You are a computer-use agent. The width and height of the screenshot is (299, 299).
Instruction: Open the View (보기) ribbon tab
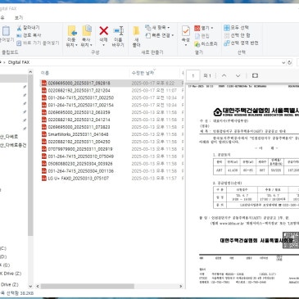point(19,18)
